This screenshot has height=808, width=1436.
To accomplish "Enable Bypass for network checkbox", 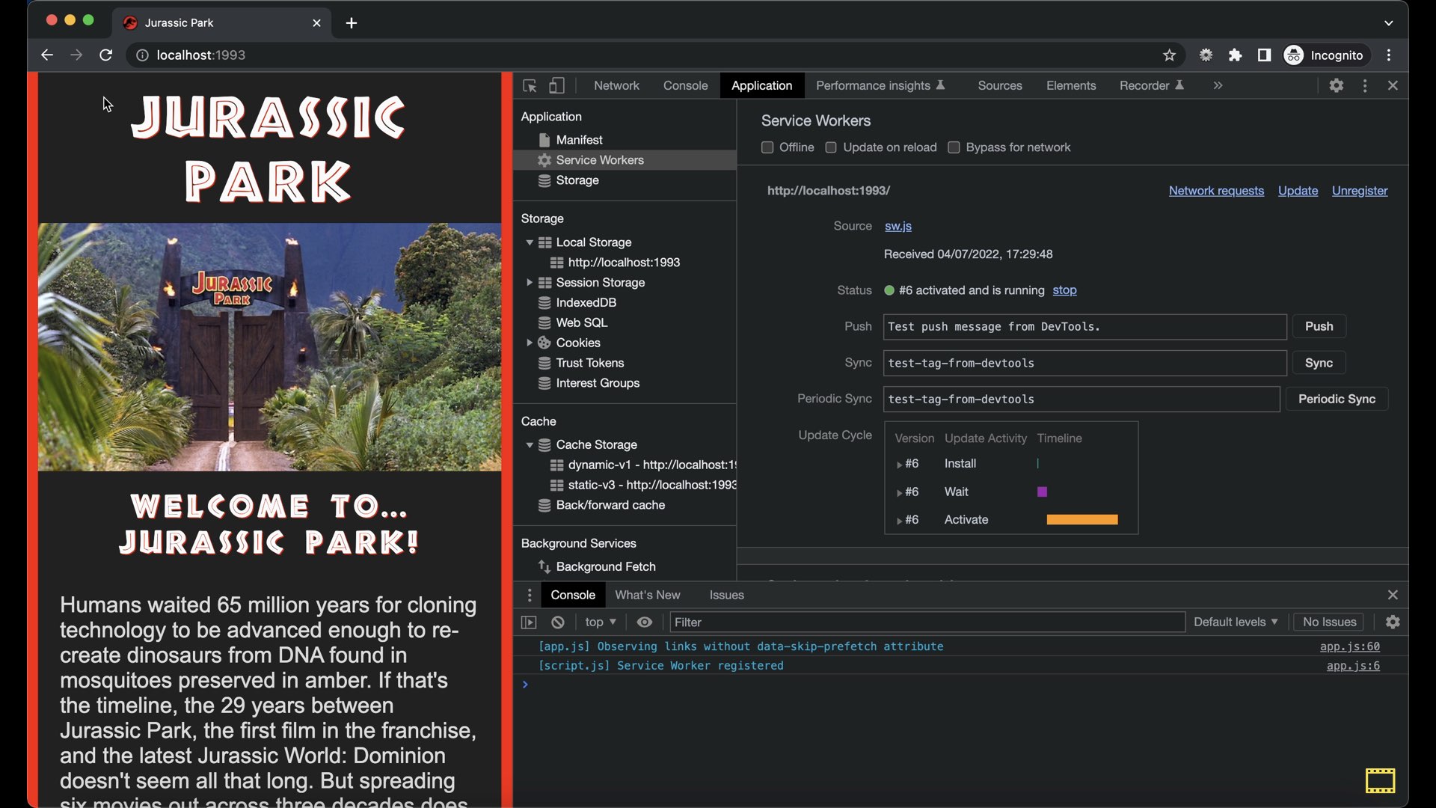I will pos(954,148).
